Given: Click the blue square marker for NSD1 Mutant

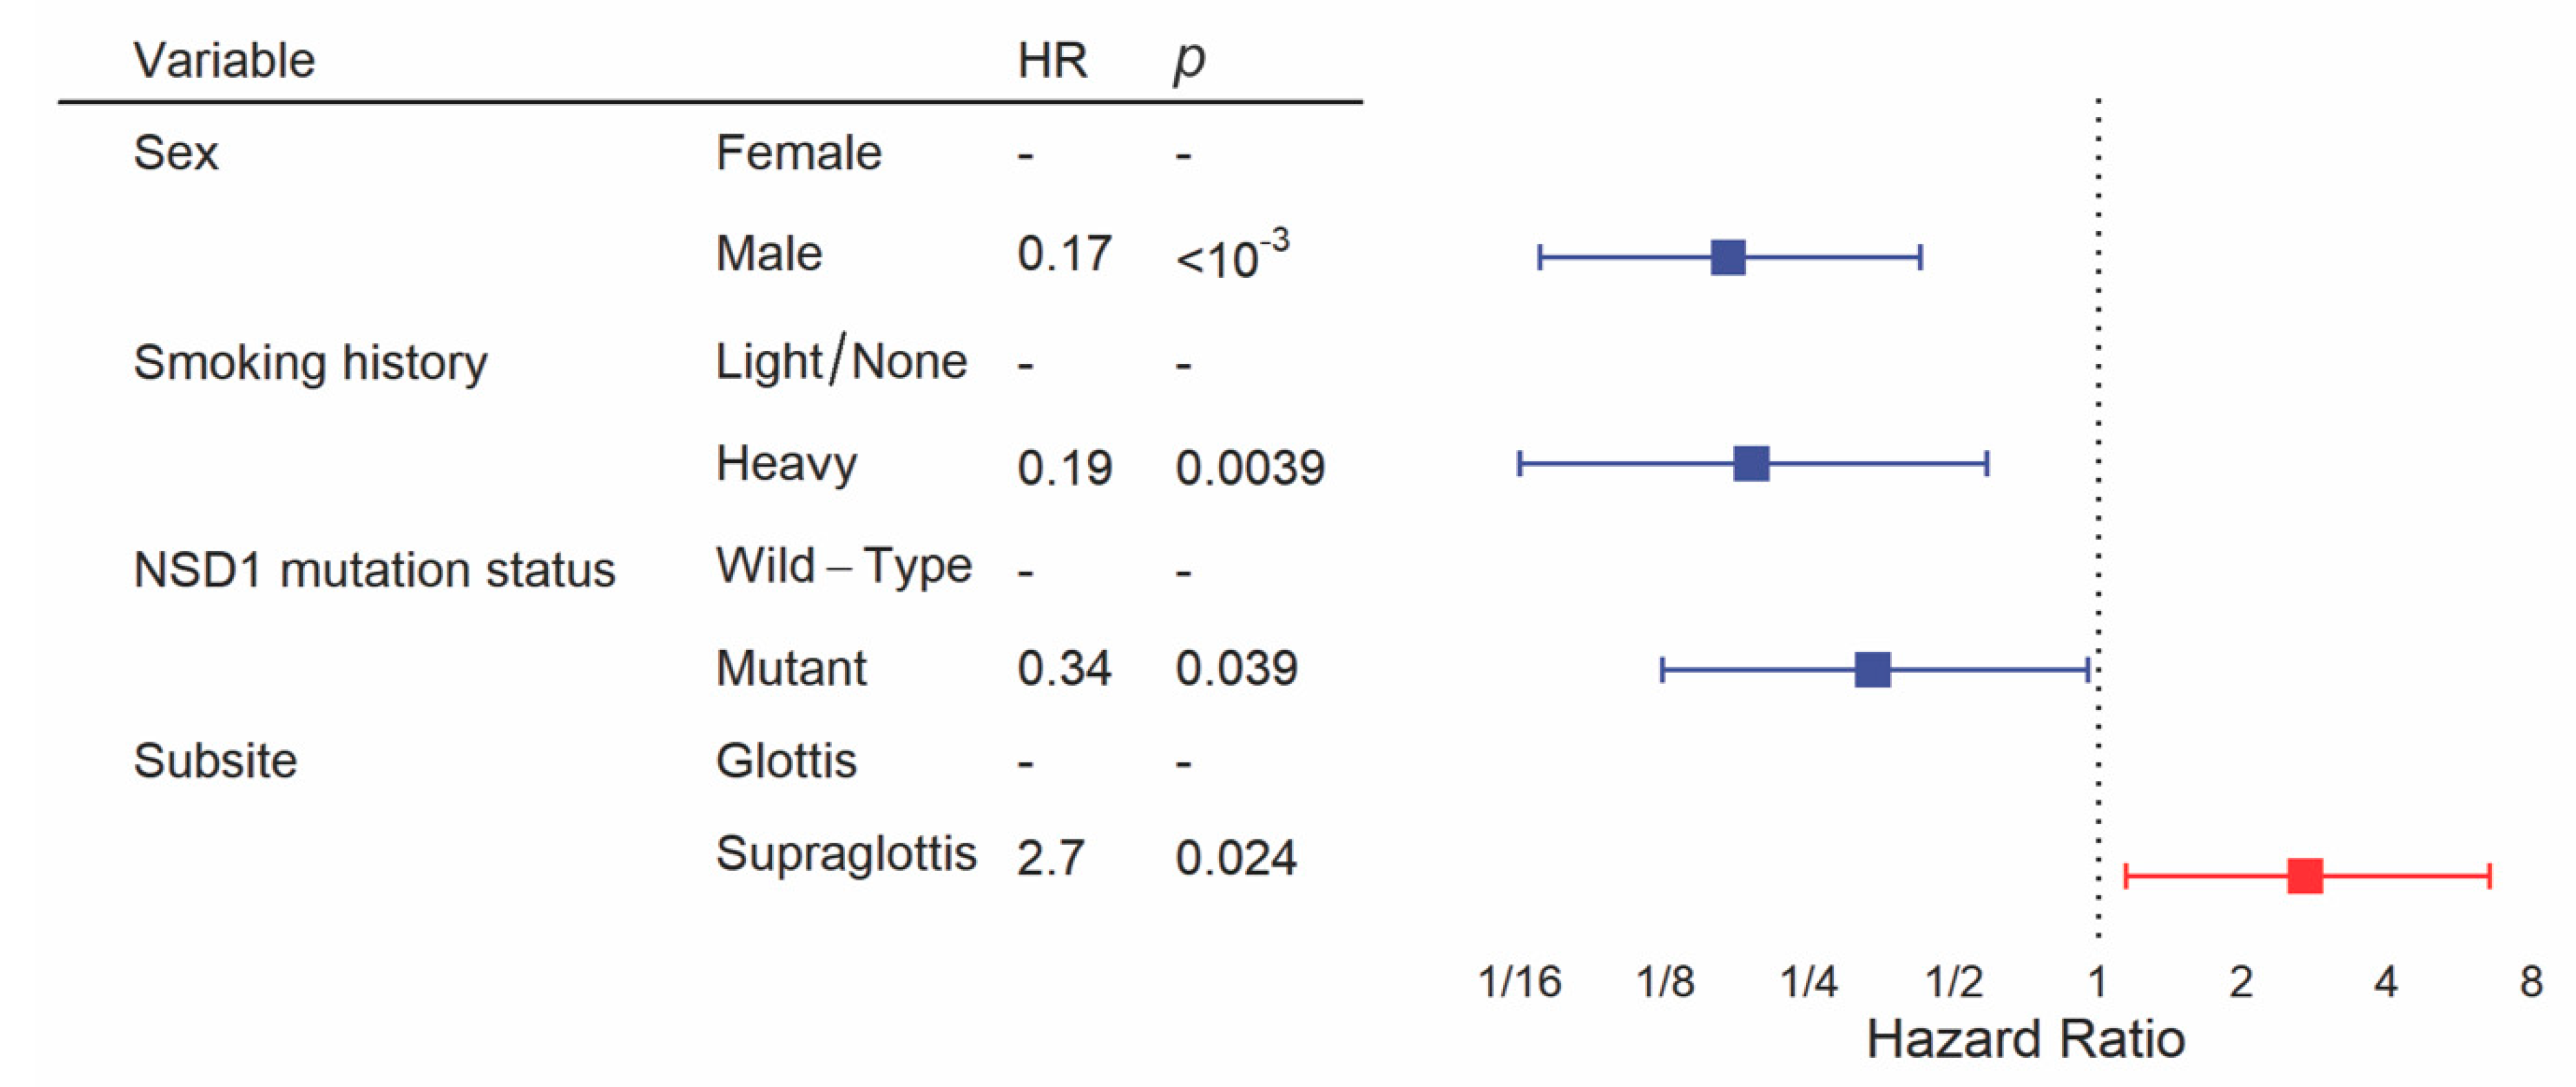Looking at the screenshot, I should pos(1872,670).
